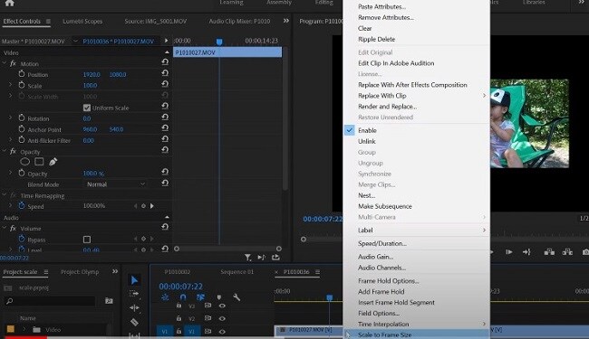Toggle Position animation stopwatch
This screenshot has width=589, height=339.
22,74
